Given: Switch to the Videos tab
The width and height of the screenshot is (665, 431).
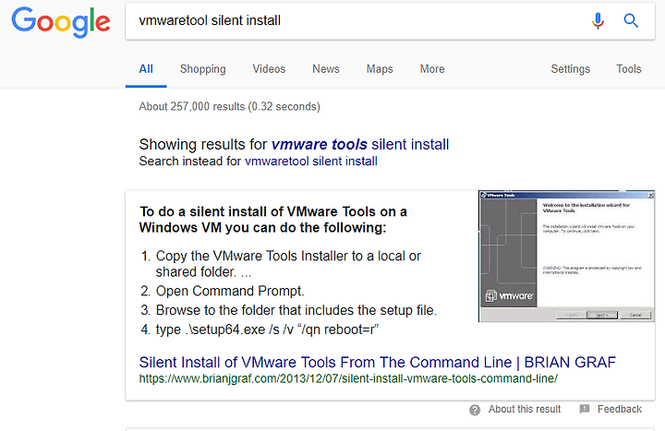Looking at the screenshot, I should 269,69.
